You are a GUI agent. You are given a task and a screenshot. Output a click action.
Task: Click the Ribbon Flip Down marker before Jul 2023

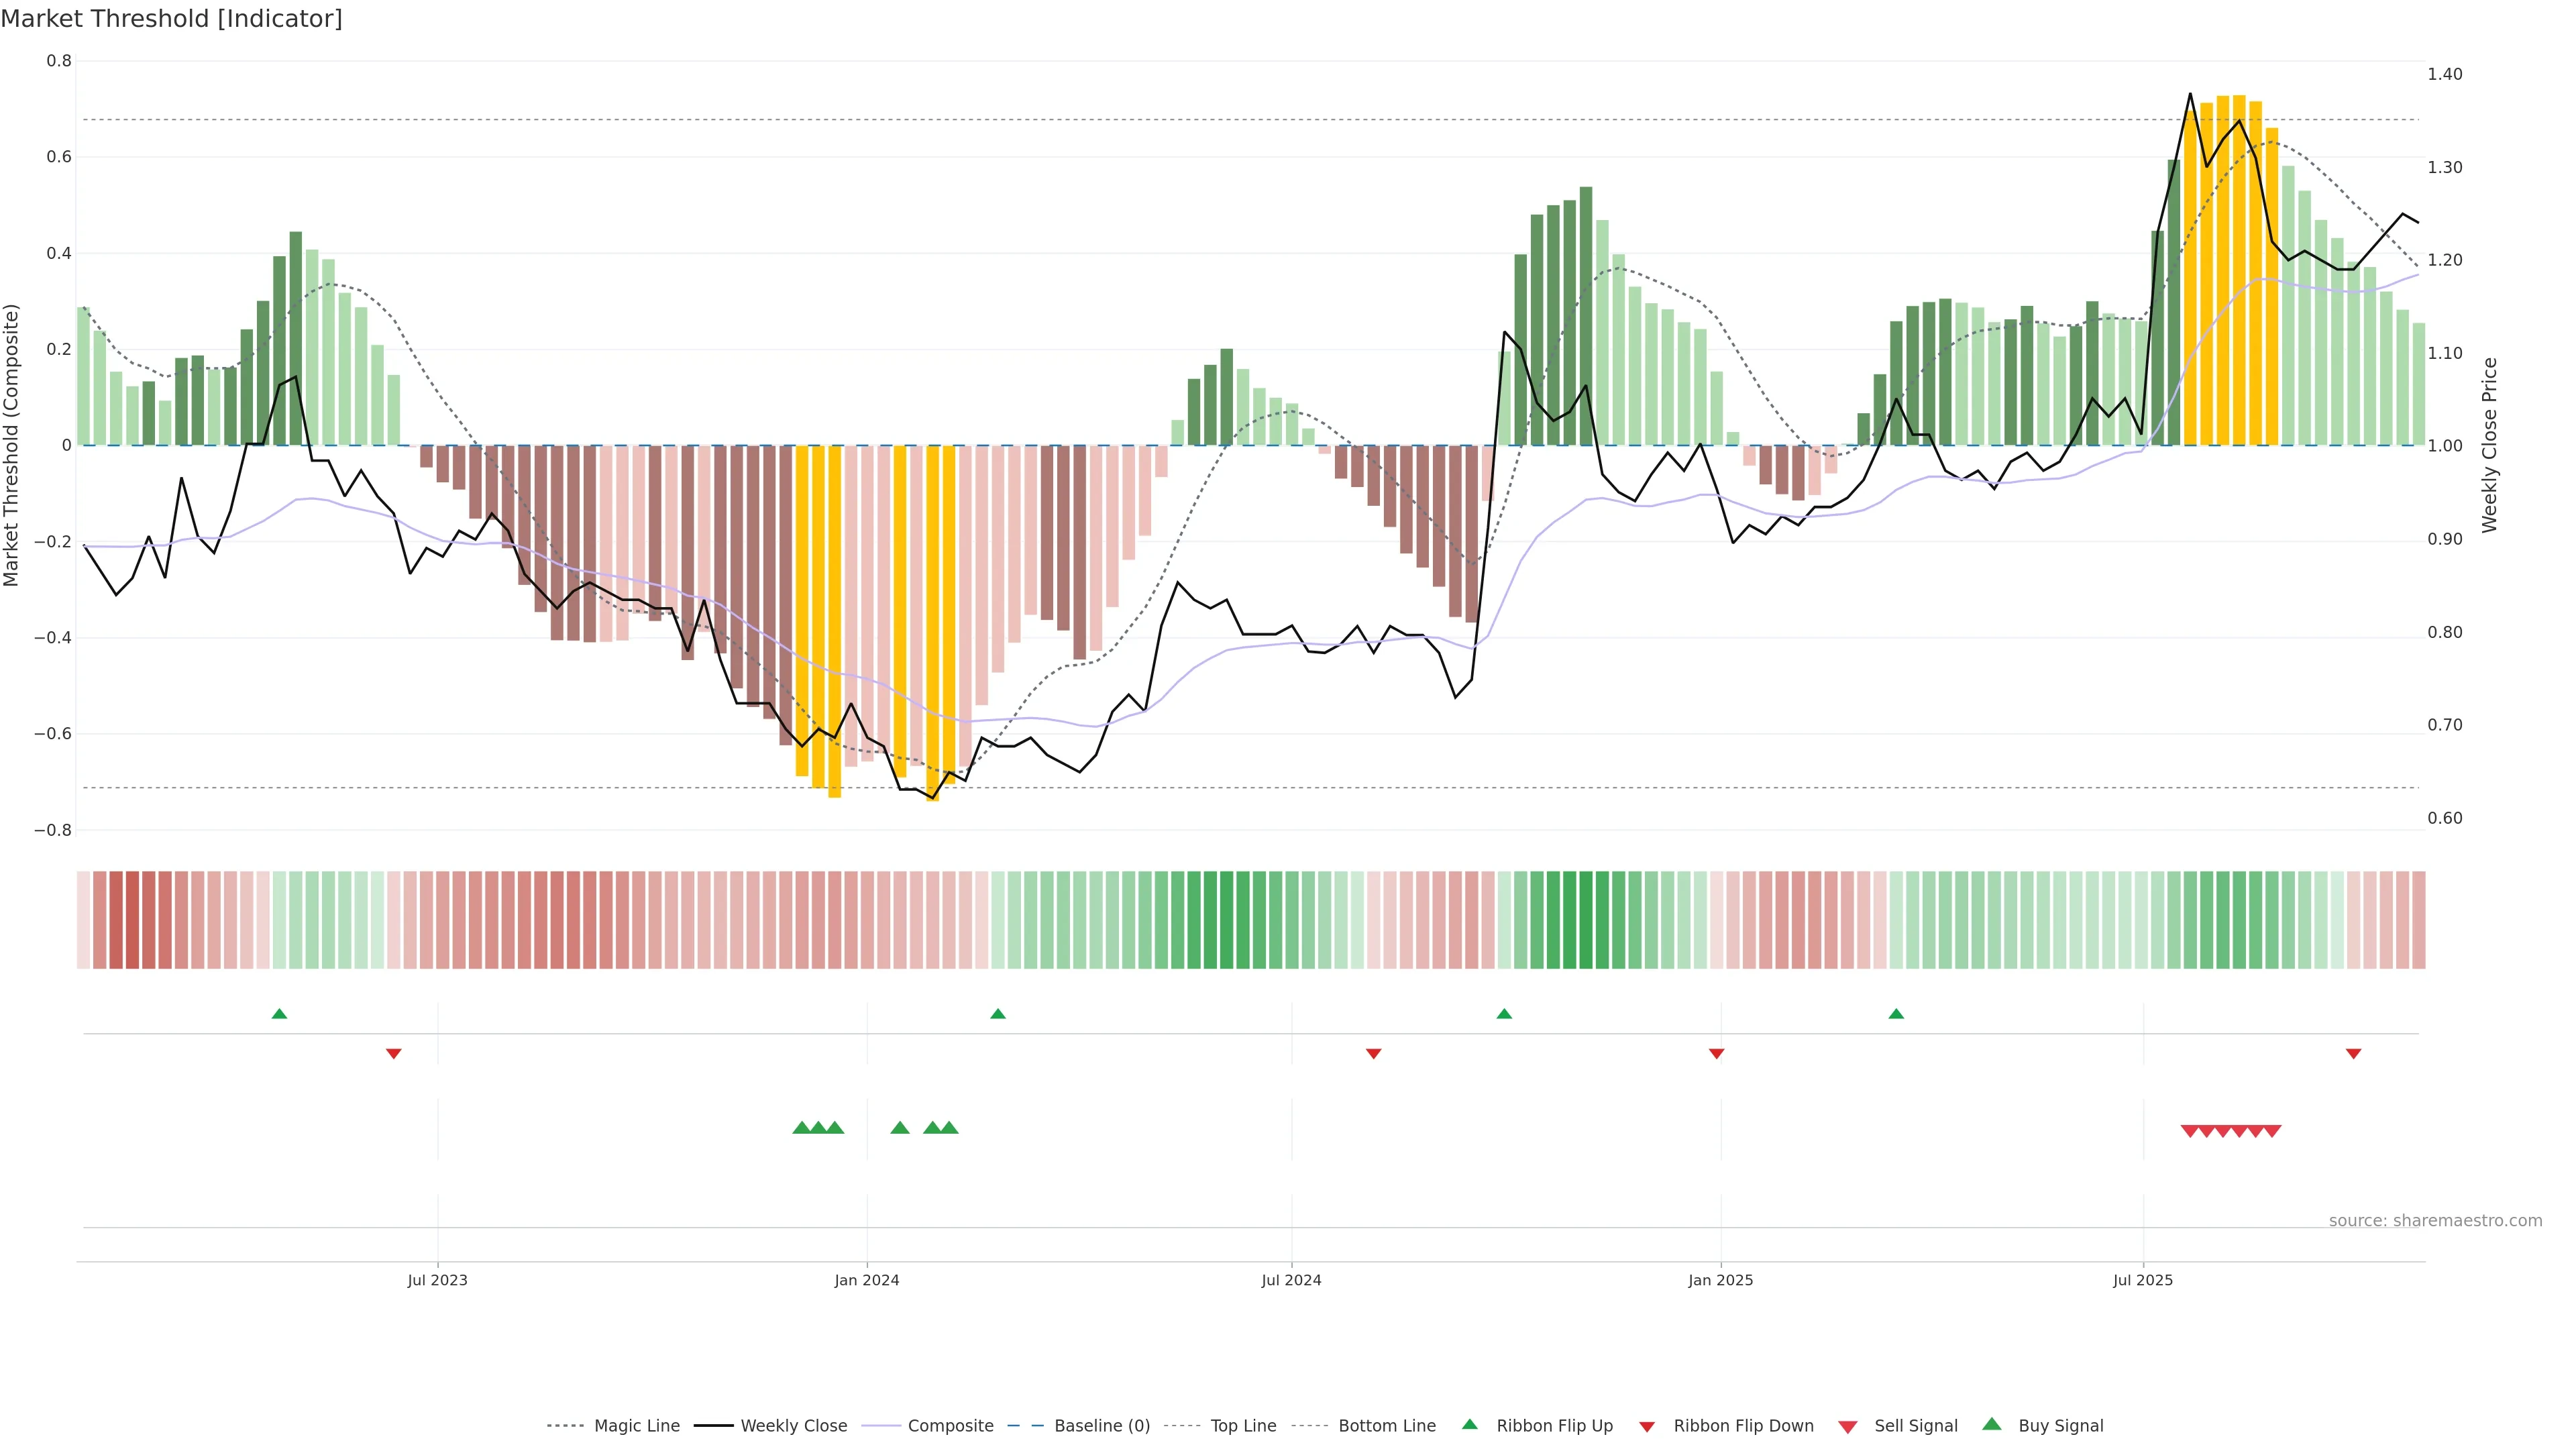click(393, 1053)
